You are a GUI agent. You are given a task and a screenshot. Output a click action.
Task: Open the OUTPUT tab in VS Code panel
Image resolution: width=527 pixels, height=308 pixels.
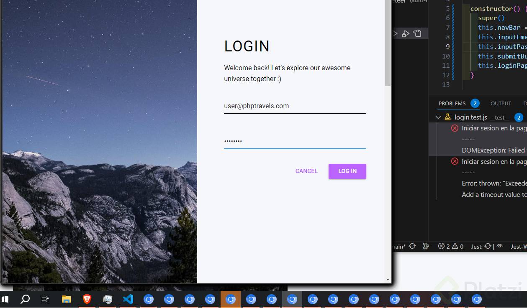click(x=501, y=103)
